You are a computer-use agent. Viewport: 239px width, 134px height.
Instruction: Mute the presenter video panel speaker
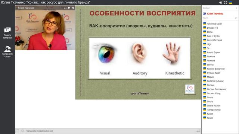(x=73, y=8)
